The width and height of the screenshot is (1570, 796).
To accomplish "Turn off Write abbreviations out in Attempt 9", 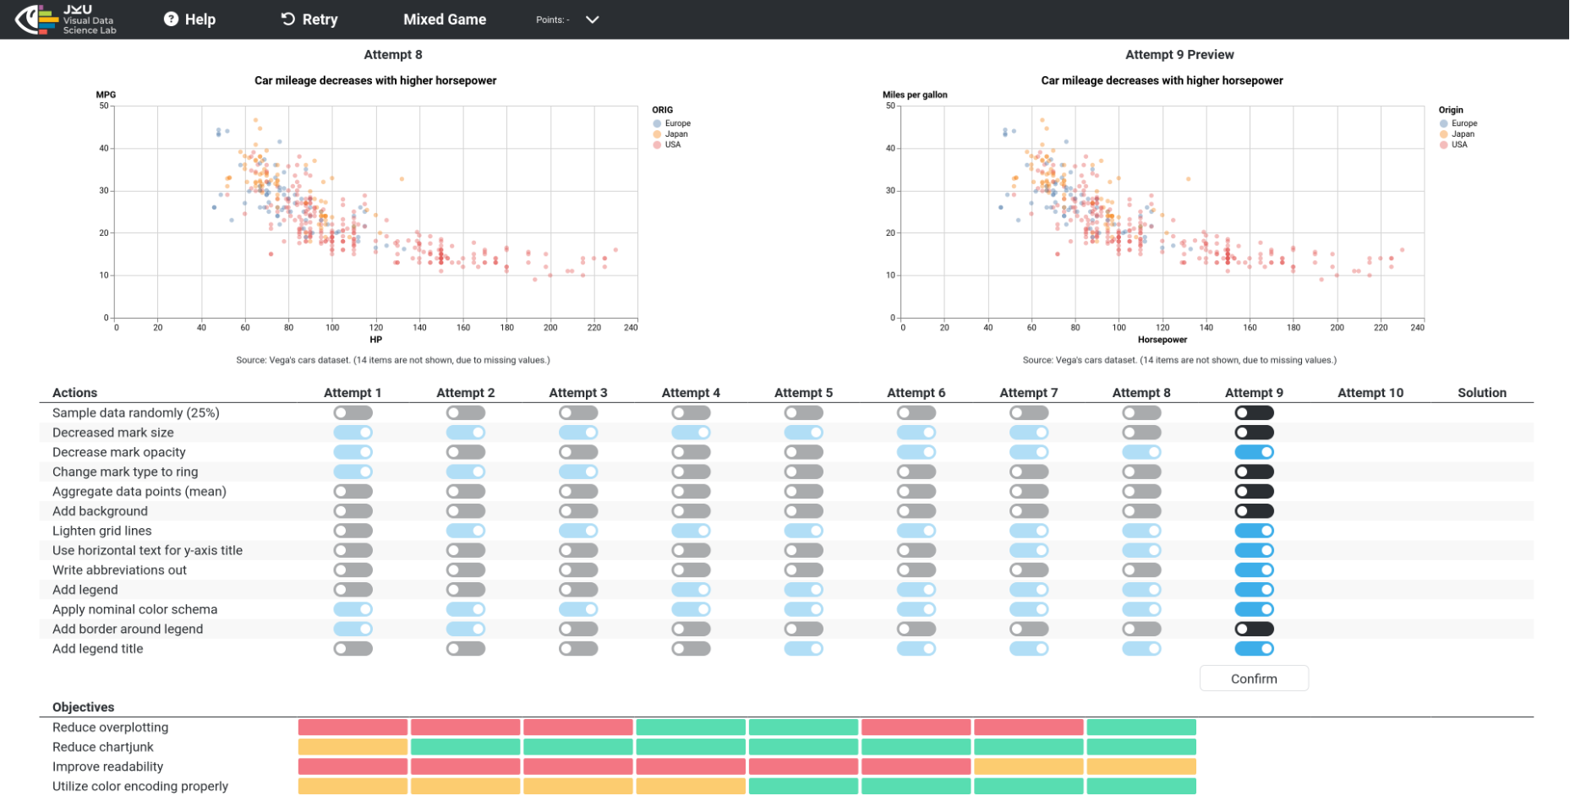I will [1254, 570].
